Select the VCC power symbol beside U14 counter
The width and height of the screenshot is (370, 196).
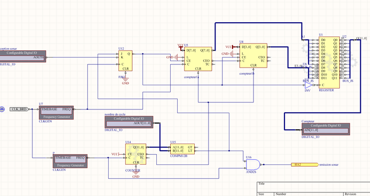pyautogui.click(x=115, y=154)
